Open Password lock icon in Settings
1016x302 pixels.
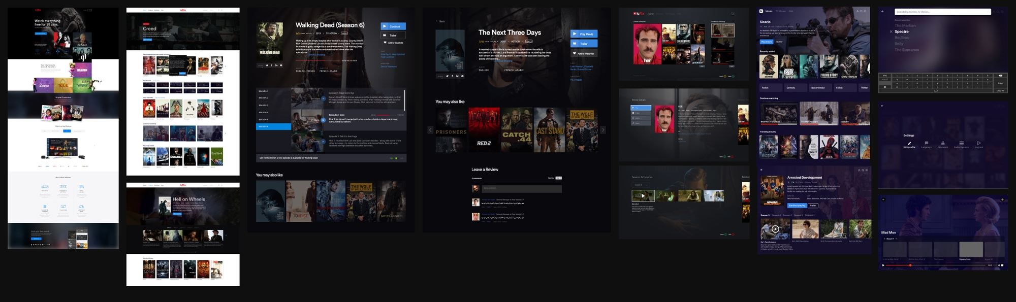(x=943, y=143)
